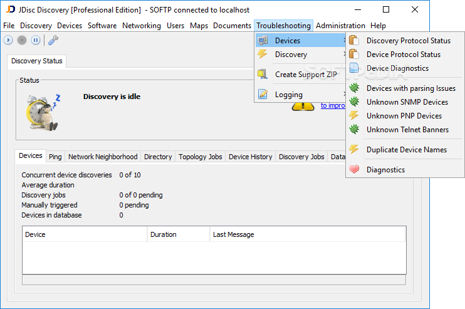
Task: Choose Device Protocol Status
Action: pyautogui.click(x=405, y=55)
